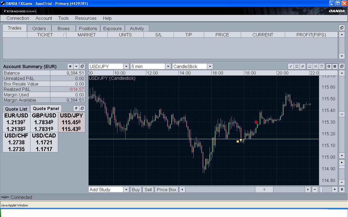This screenshot has height=217, width=348.
Task: Pop out the Account Summary panel
Action: (82, 66)
